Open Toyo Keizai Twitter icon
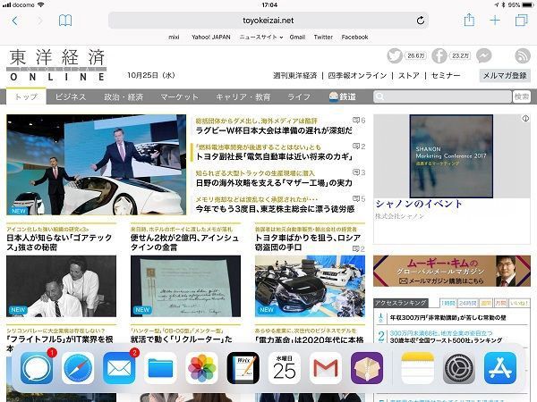The image size is (537, 402). [x=395, y=55]
